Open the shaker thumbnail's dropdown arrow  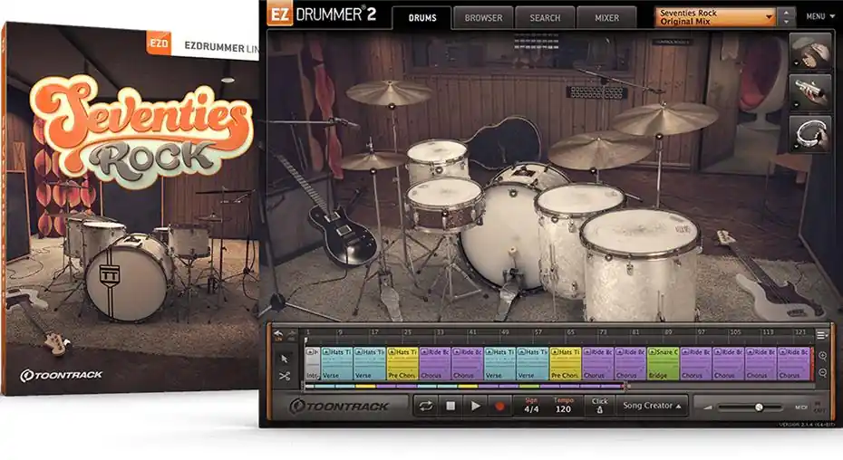point(796,105)
